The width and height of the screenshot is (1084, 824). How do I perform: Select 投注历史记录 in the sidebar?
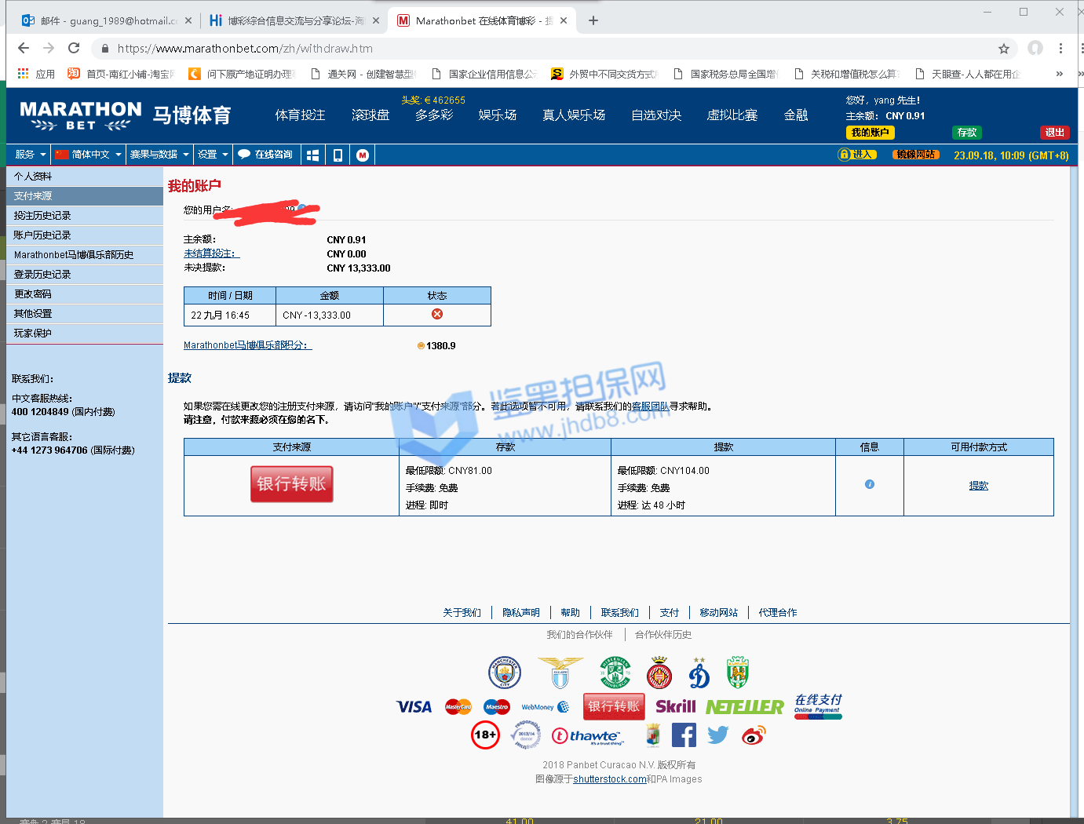[42, 216]
